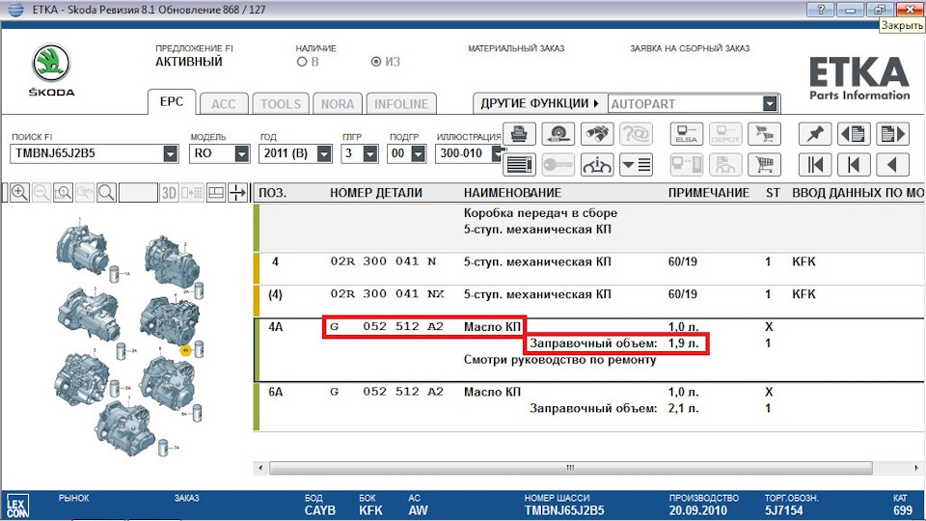
Task: Click the НАИМЕНОВАНИЕ column header
Action: (512, 193)
